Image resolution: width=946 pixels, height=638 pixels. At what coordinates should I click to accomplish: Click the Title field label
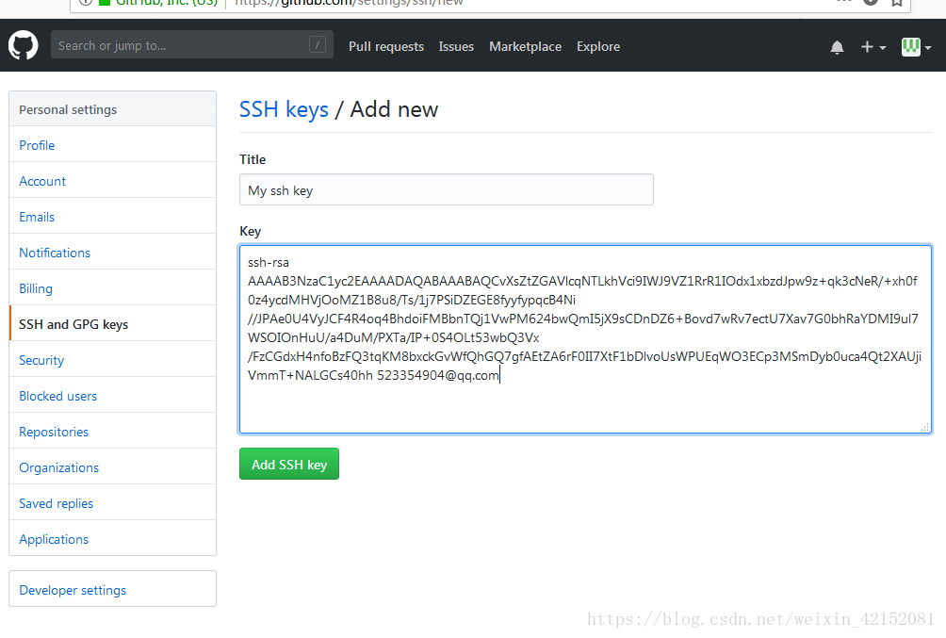pos(253,159)
